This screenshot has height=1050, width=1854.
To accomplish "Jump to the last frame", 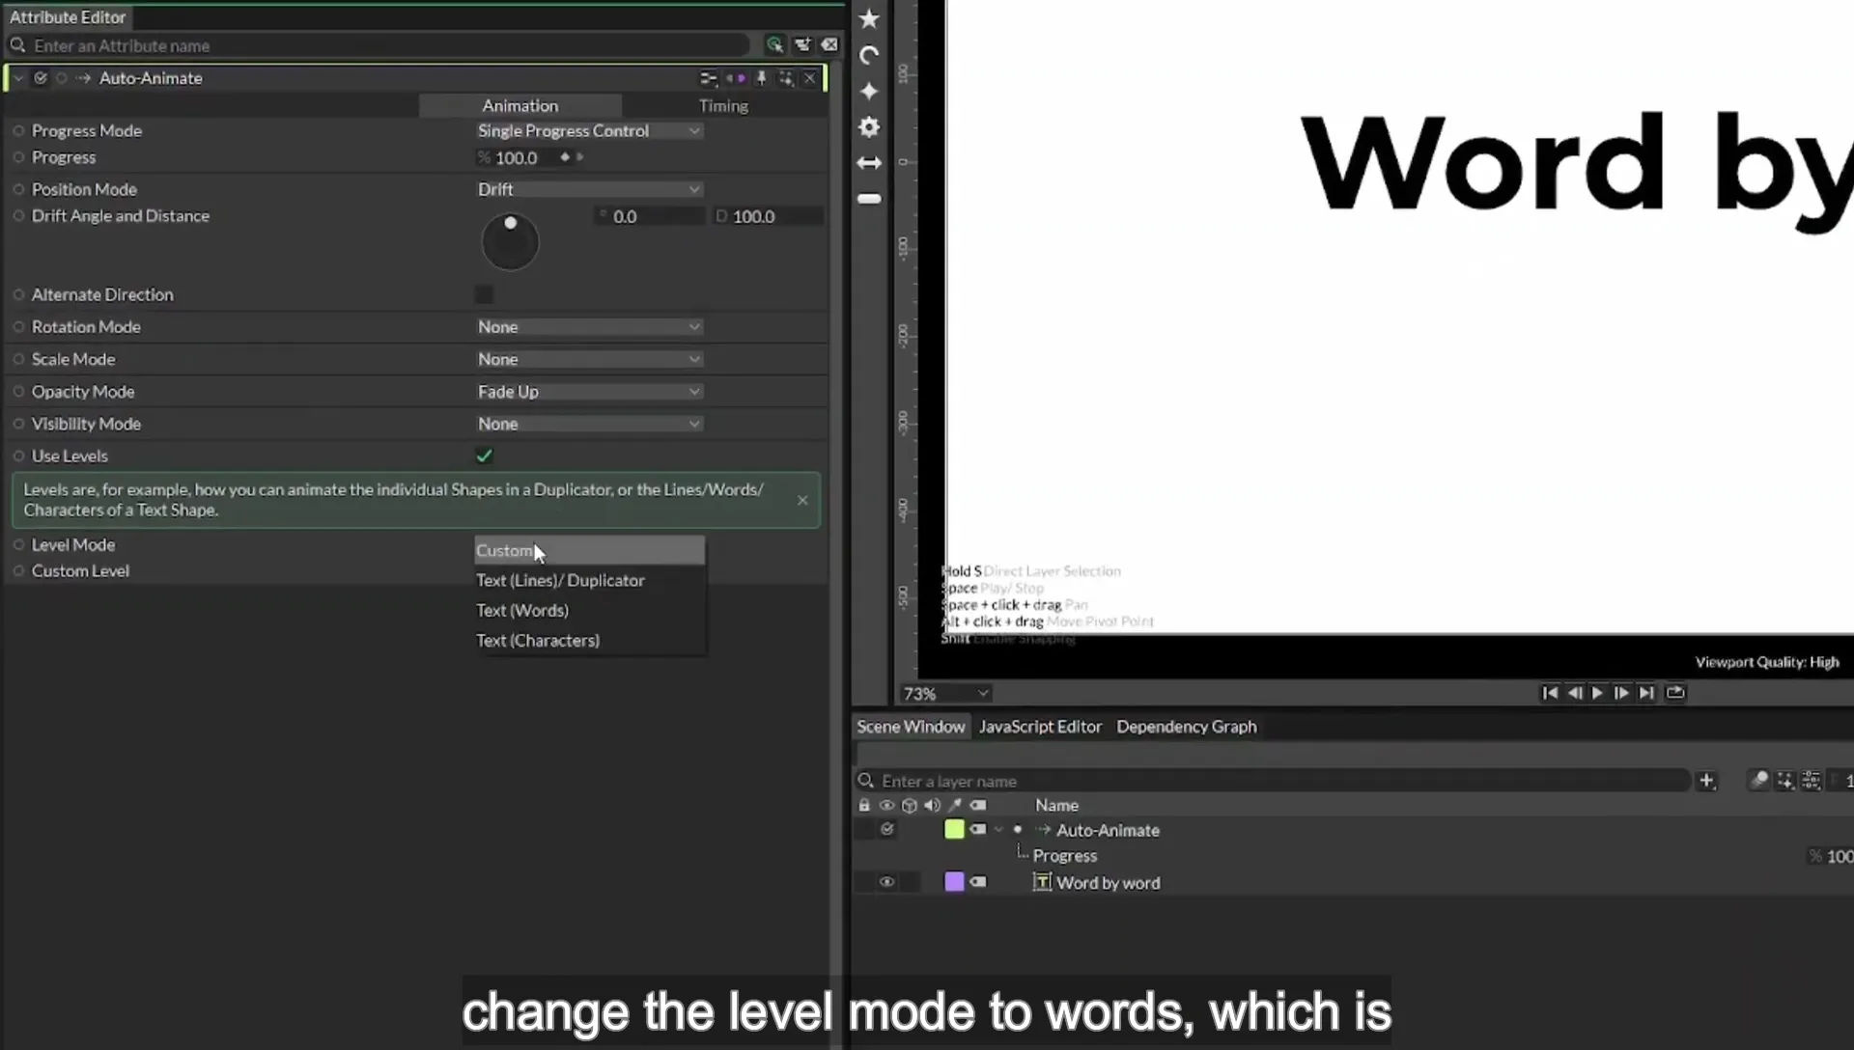I will tap(1646, 693).
